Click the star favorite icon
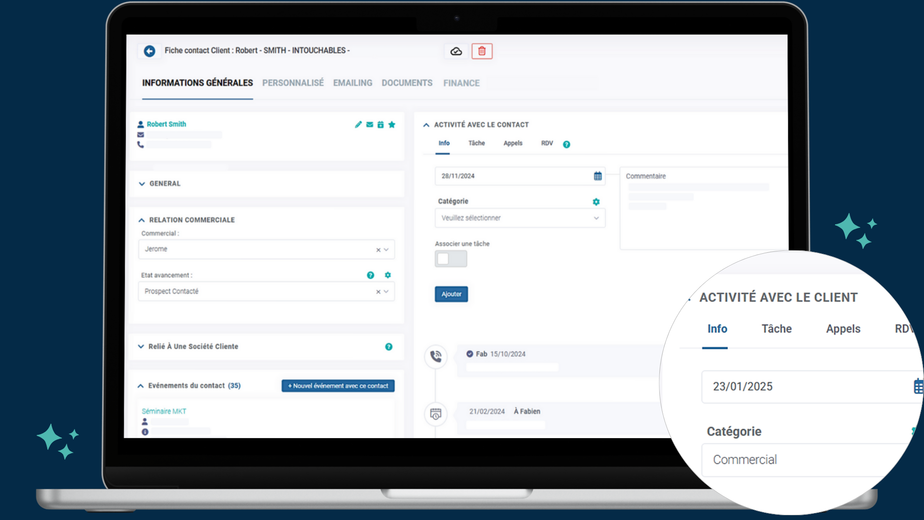Screen dimensions: 924x520 (x=392, y=125)
